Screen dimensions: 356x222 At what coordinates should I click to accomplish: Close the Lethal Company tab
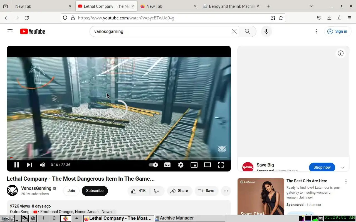(x=133, y=6)
